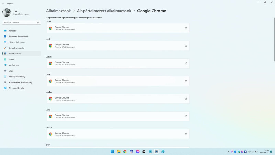Click the search magnifier icon in settings search
Image resolution: width=275 pixels, height=155 pixels.
(x=38, y=22)
